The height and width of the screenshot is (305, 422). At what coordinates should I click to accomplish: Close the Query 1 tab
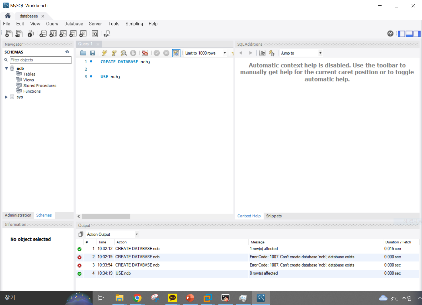tap(98, 44)
